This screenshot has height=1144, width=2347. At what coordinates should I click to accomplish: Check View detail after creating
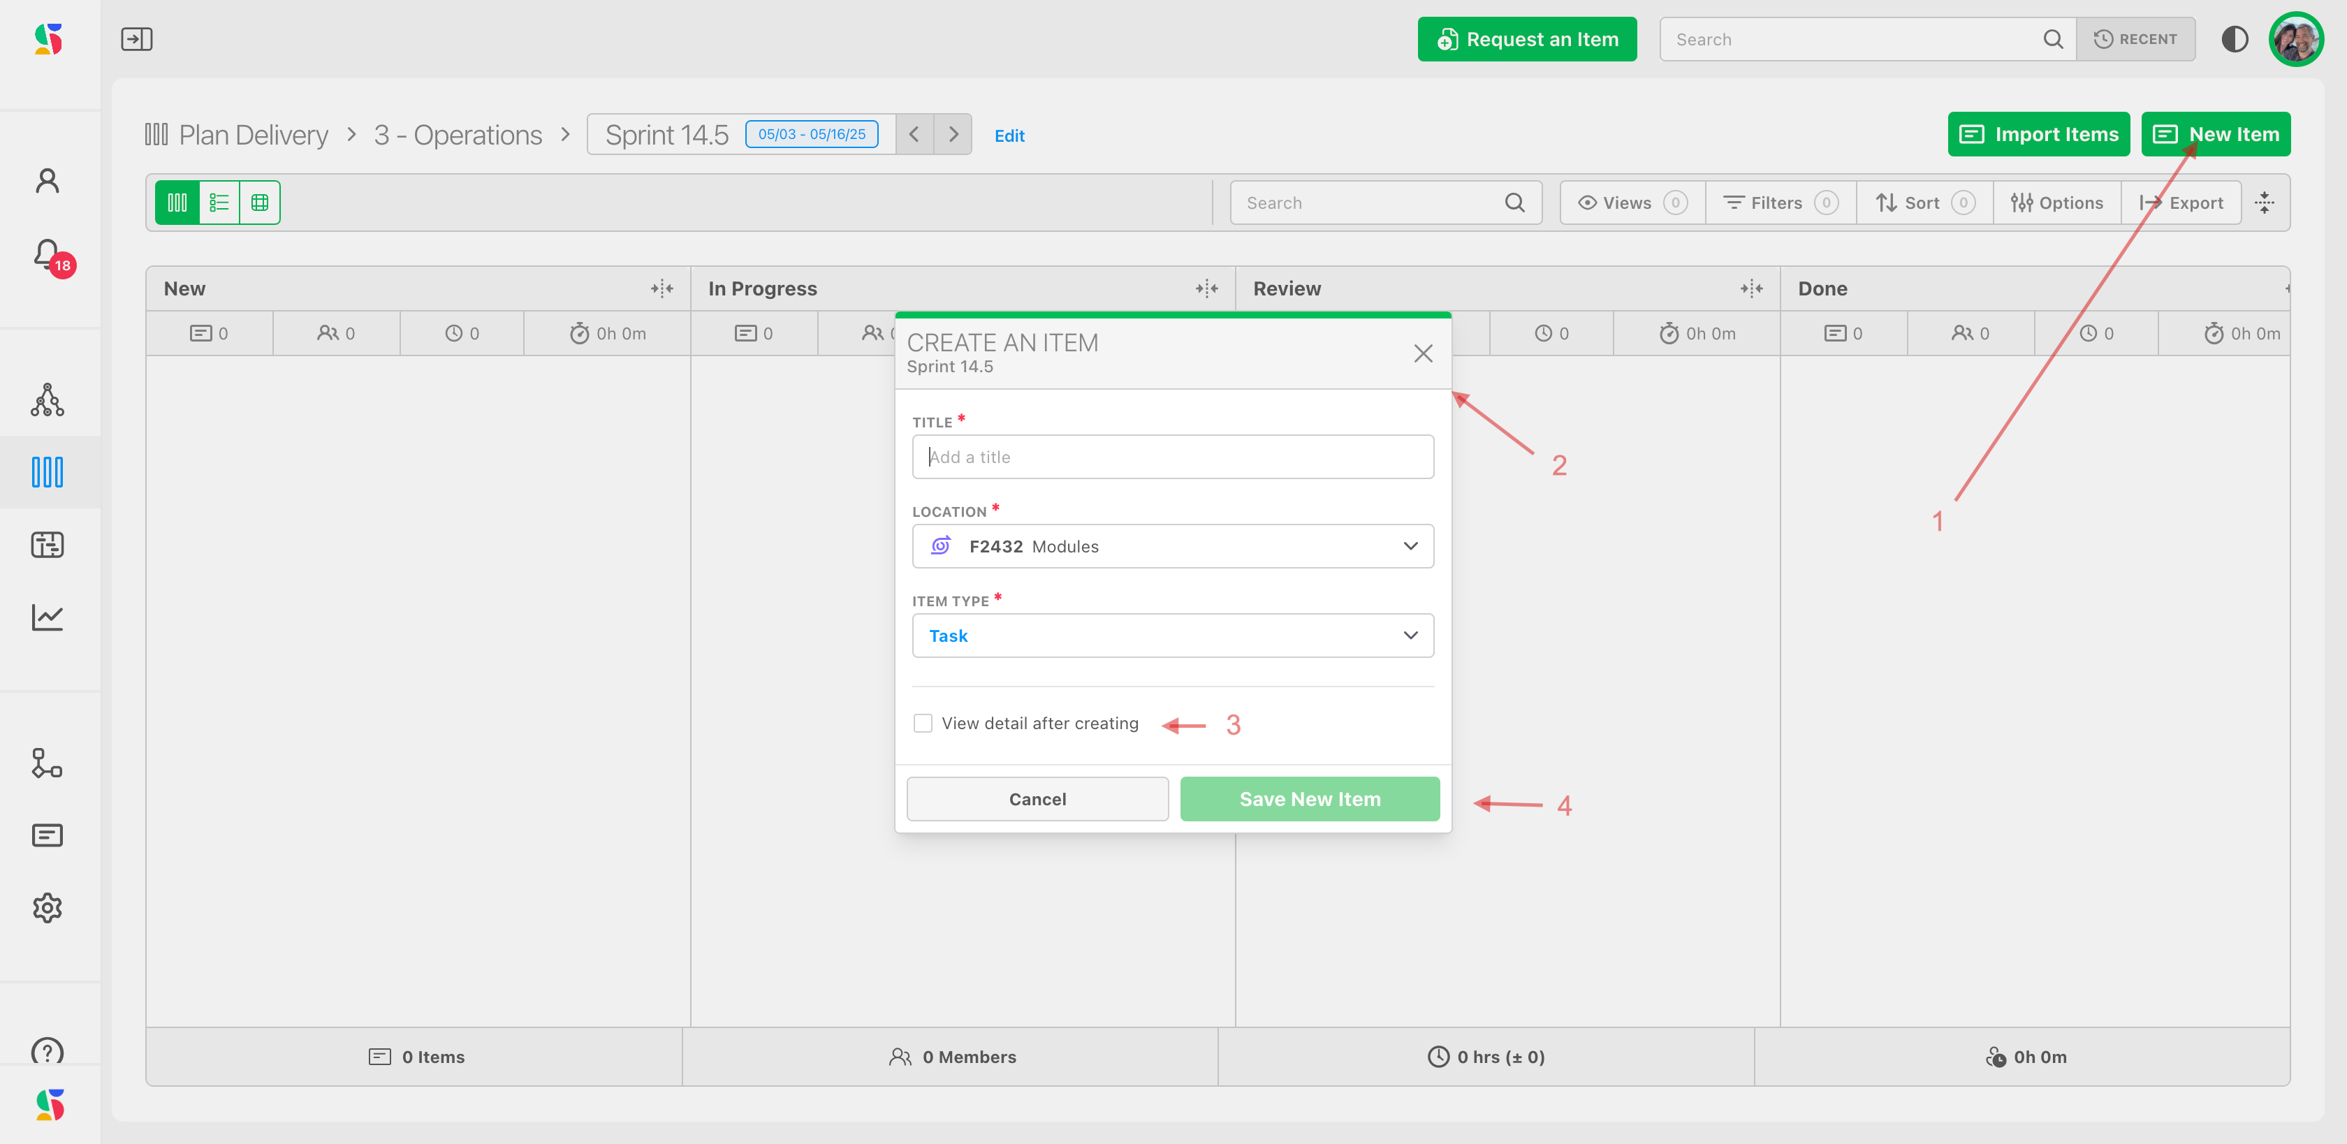tap(923, 723)
